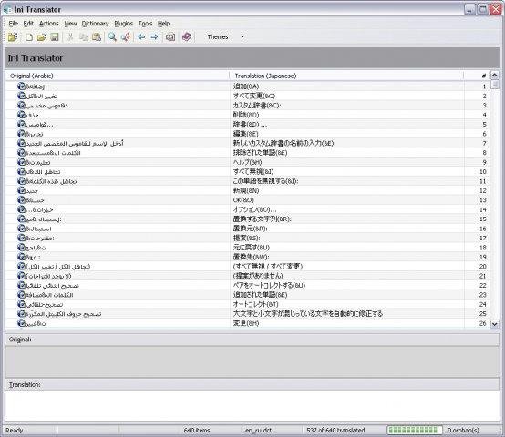Open the Themes dropdown arrow

point(242,36)
